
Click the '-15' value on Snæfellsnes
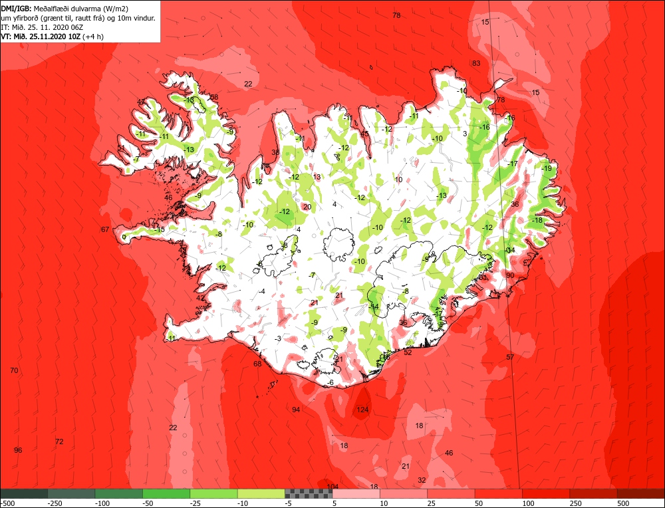(160, 230)
